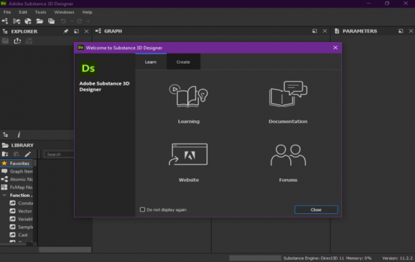Click the export icon in Explorer toolbar
The width and height of the screenshot is (415, 262).
(x=17, y=41)
